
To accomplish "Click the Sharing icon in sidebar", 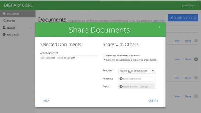I will (x=4, y=20).
